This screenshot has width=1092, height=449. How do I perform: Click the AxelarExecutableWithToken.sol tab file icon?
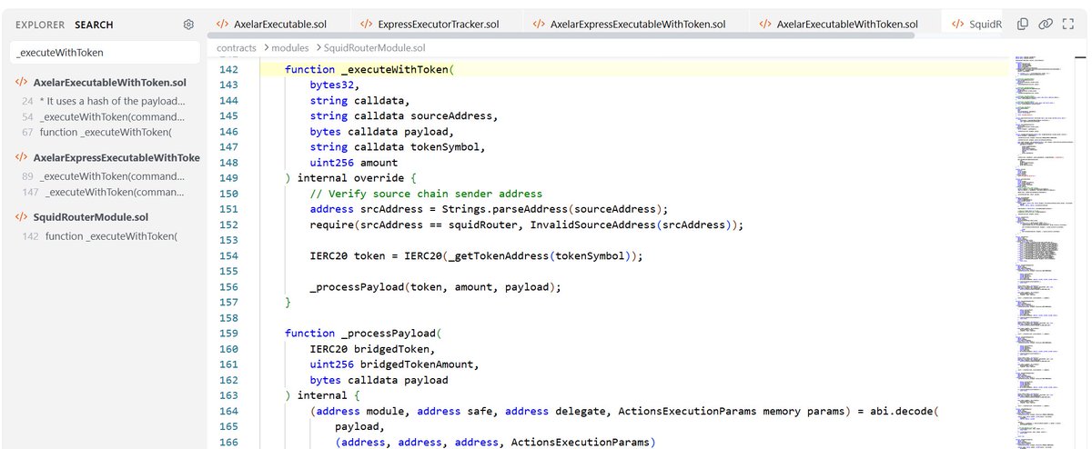[x=765, y=25]
